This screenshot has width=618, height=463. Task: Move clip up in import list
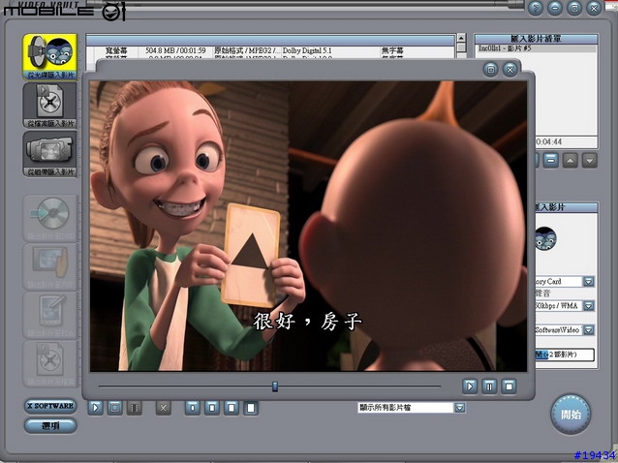(x=570, y=161)
